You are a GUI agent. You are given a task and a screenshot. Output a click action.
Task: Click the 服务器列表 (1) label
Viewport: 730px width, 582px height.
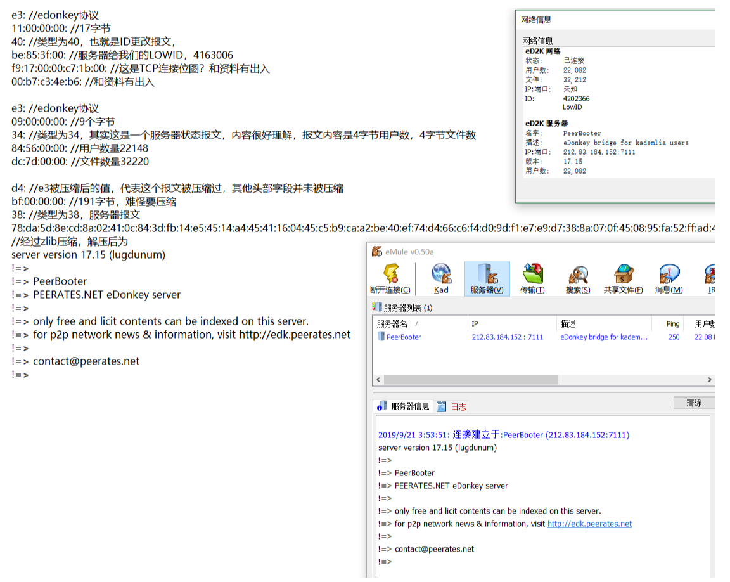click(408, 307)
